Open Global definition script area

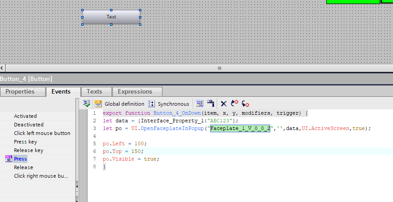[120, 103]
